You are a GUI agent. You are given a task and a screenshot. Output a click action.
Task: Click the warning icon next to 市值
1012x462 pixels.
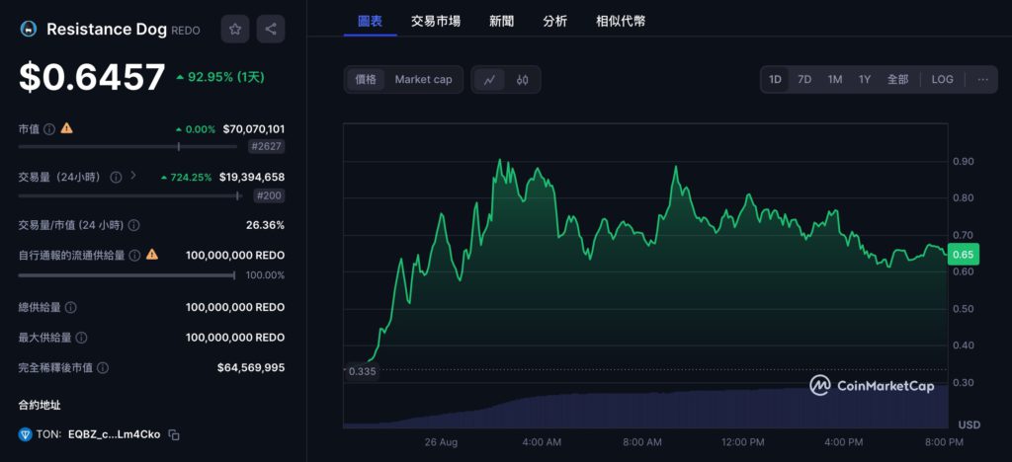[66, 128]
